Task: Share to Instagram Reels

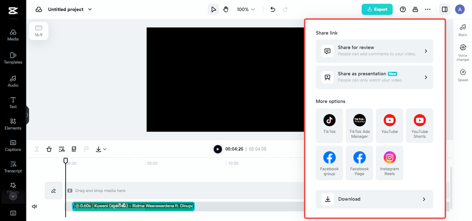Action: (x=389, y=163)
